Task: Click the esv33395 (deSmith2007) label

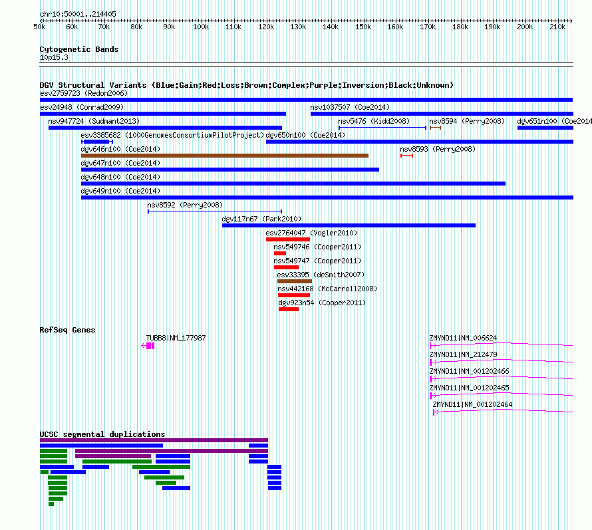Action: click(321, 275)
